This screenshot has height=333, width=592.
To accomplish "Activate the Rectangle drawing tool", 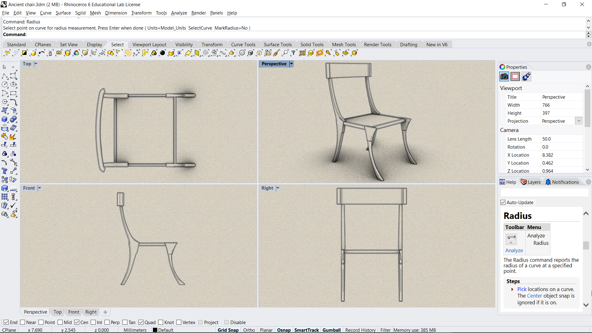I will pos(13,93).
